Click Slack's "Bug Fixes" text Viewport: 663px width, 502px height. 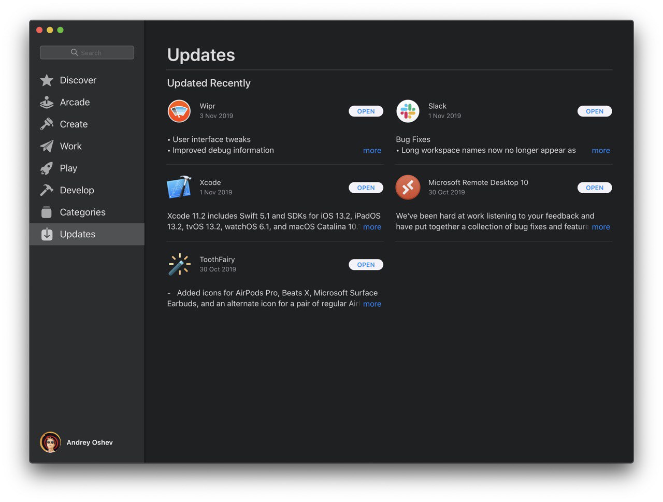413,139
